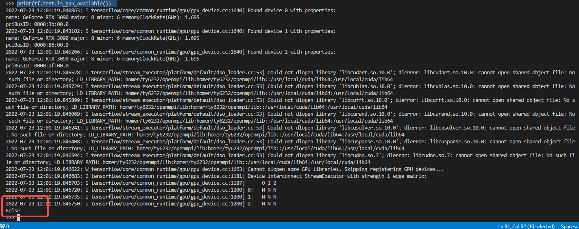The width and height of the screenshot is (579, 229).
Task: Click the terminal prompt cursor on the last line
Action: click(18, 218)
